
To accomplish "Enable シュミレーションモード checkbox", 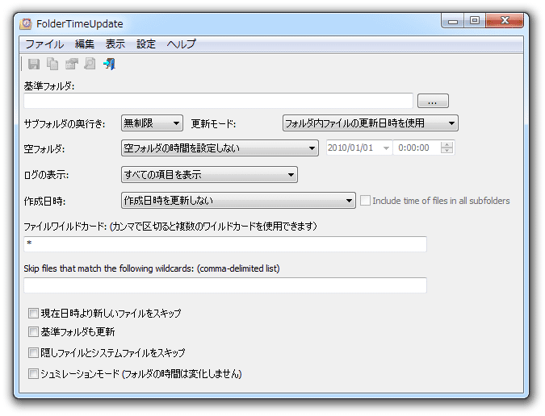I will click(33, 373).
